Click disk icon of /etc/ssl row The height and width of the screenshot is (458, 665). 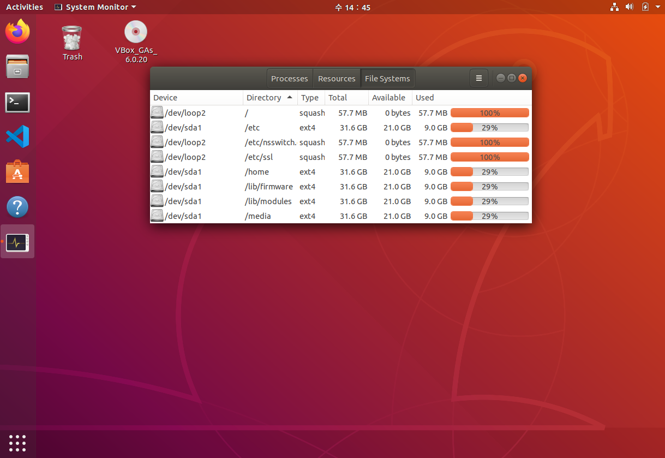[157, 157]
